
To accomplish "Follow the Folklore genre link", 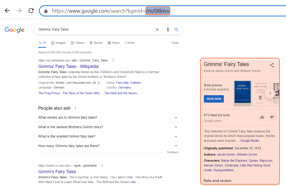I will coord(136,83).
